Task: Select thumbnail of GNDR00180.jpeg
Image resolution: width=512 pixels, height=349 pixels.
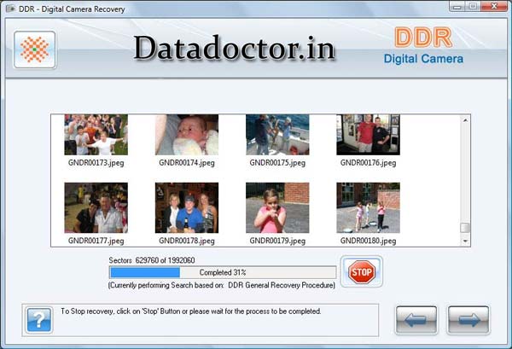Action: [x=369, y=207]
